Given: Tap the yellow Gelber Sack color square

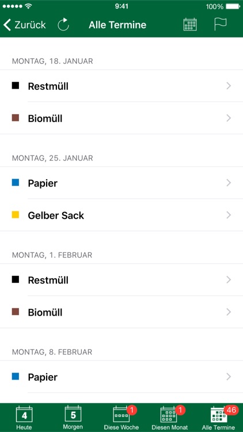Looking at the screenshot, I should (16, 215).
